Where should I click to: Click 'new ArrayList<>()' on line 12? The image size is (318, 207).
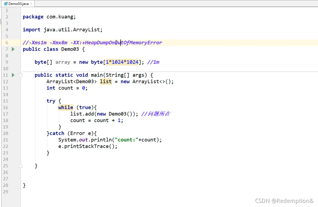click(146, 82)
